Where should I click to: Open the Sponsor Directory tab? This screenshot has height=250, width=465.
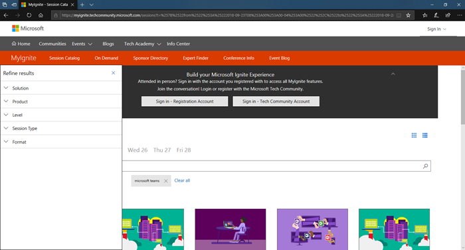pyautogui.click(x=150, y=58)
